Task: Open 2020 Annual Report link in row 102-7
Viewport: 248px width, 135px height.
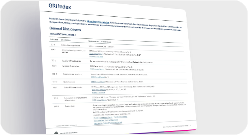Action: click(99, 90)
